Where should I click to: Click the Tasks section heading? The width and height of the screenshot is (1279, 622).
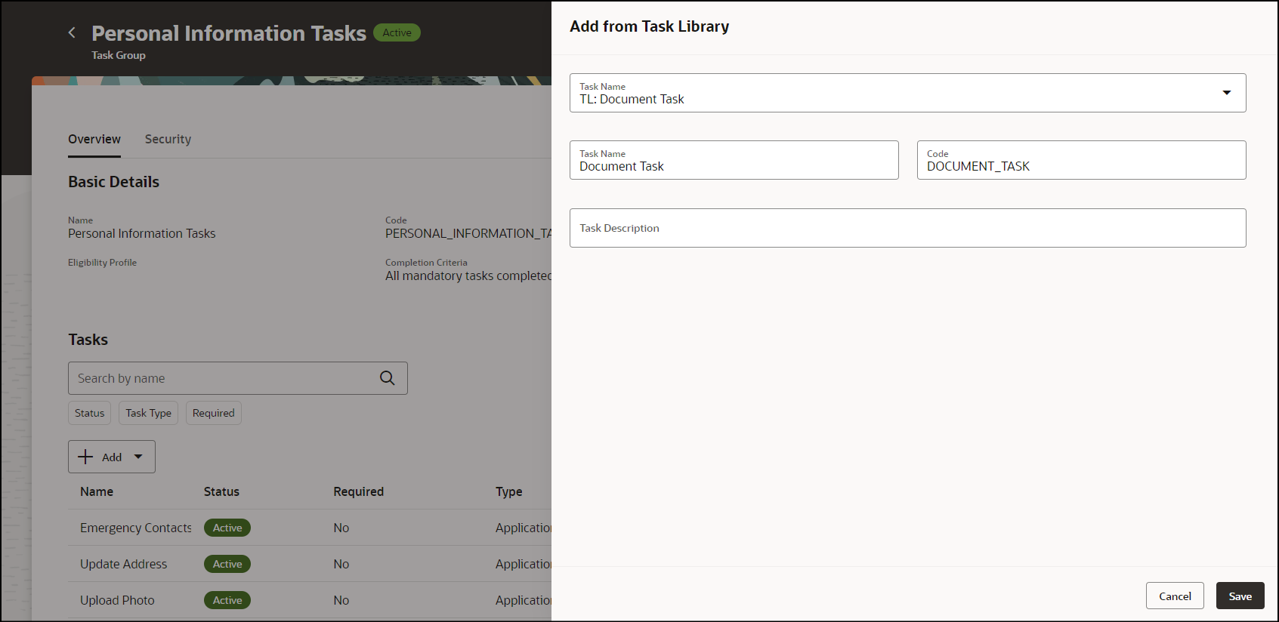click(x=88, y=340)
